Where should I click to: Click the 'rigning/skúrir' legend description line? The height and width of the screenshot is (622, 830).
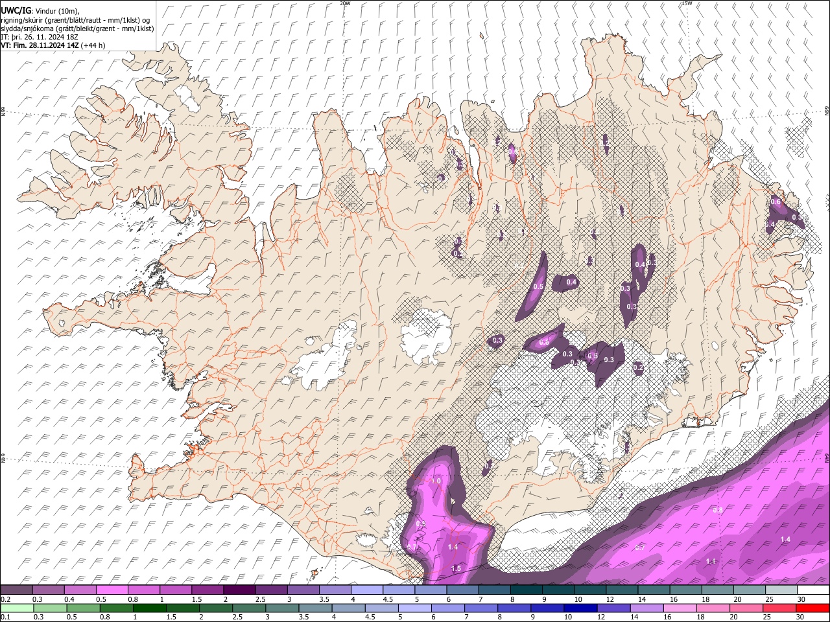click(x=75, y=19)
